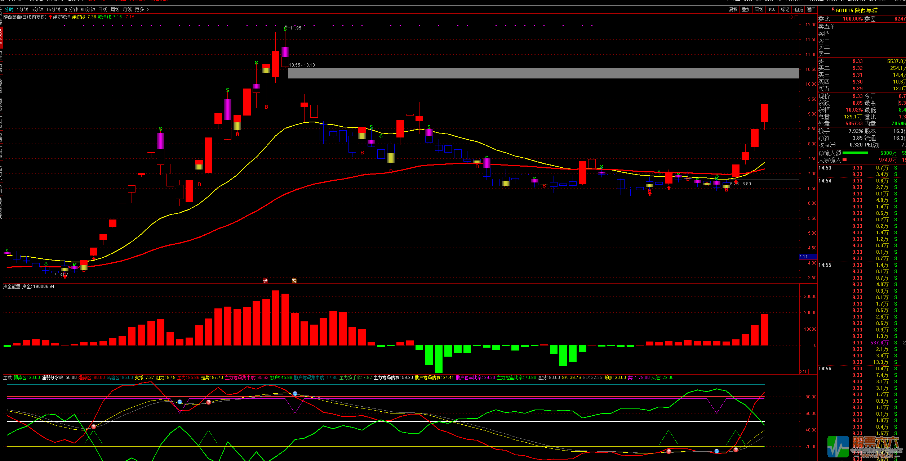Viewport: 906px width, 461px height.
Task: Click the 14:55 trade time entry
Action: click(825, 265)
